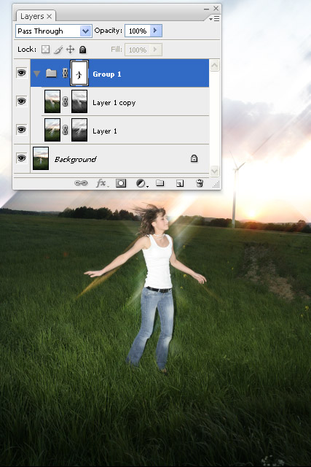Lock position move icon

coord(70,50)
